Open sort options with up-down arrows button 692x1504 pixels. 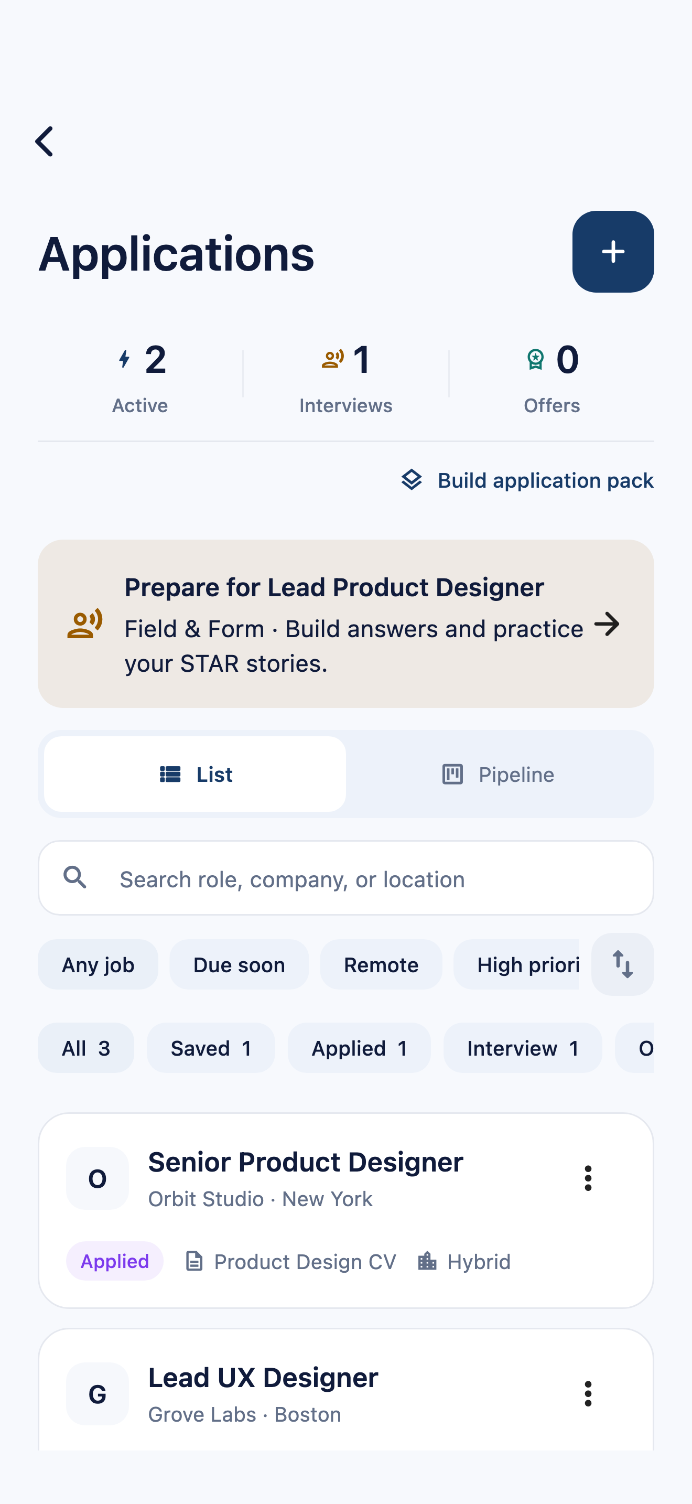click(x=623, y=964)
